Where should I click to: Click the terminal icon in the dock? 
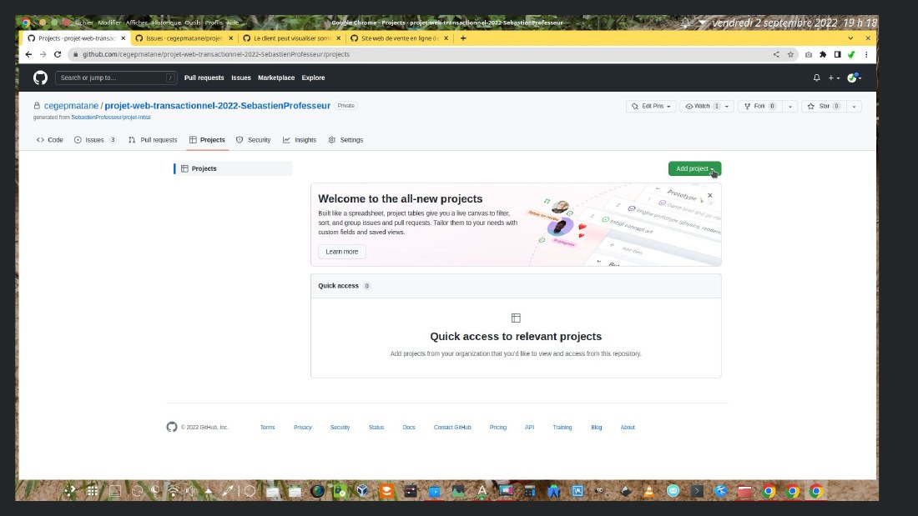tap(697, 492)
